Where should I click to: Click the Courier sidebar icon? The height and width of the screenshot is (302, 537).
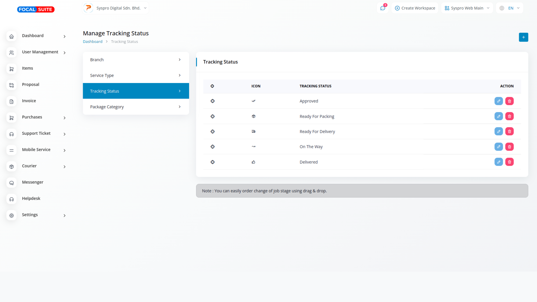pyautogui.click(x=11, y=166)
